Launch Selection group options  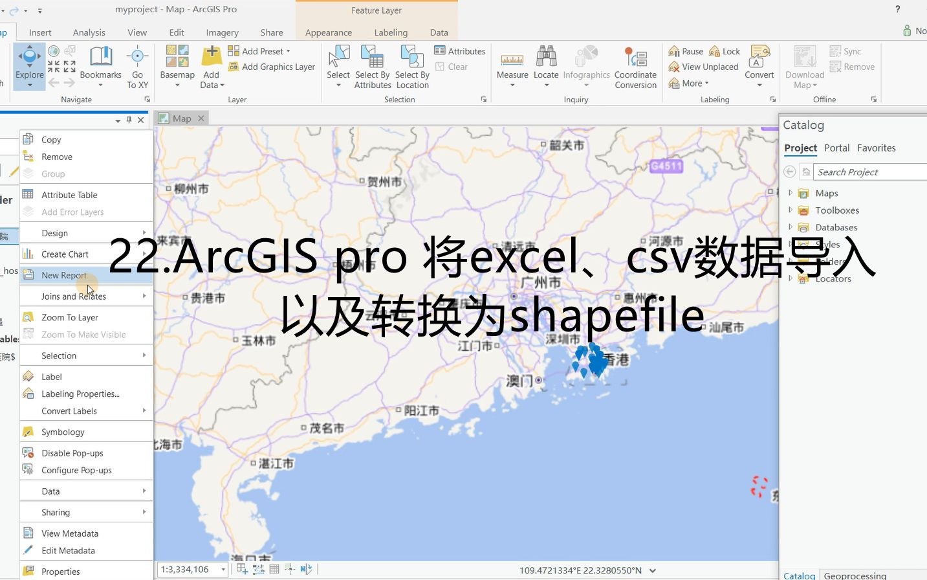click(483, 100)
